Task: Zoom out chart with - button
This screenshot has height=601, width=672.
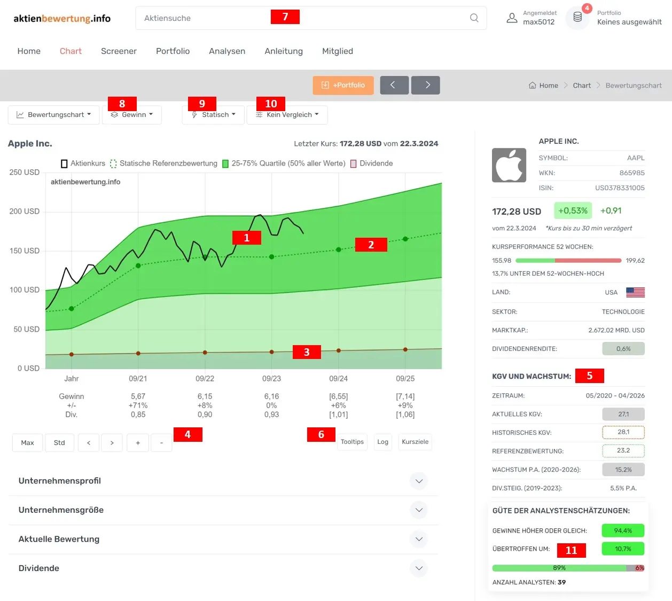Action: 161,443
